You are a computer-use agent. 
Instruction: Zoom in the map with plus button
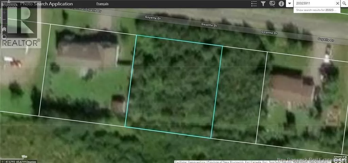[x=4, y=13]
